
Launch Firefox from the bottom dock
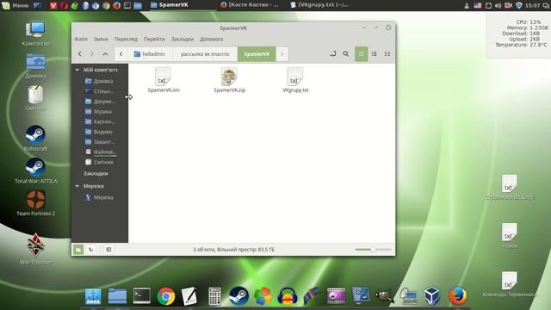point(457,296)
